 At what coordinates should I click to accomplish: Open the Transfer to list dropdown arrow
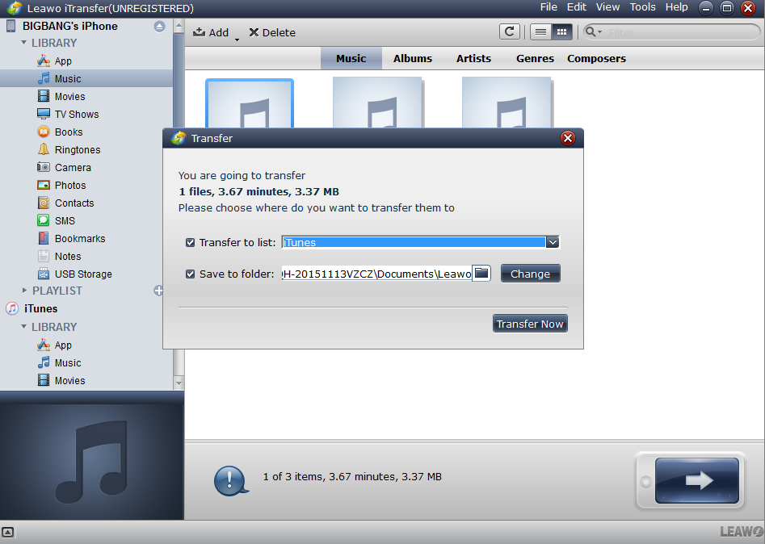(x=553, y=242)
